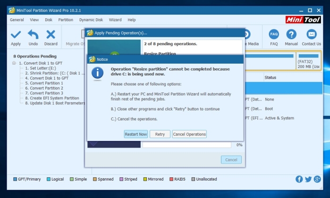The height and width of the screenshot is (198, 330).
Task: Open the Partition menu
Action: tap(66, 20)
